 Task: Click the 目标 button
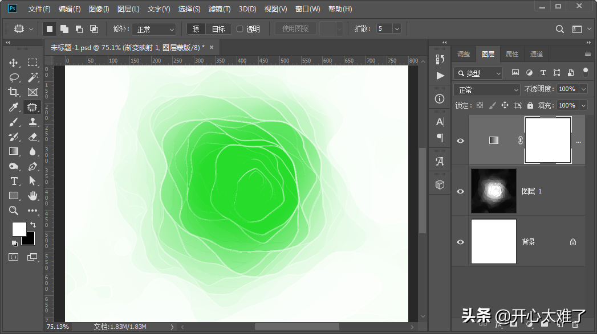tap(218, 29)
